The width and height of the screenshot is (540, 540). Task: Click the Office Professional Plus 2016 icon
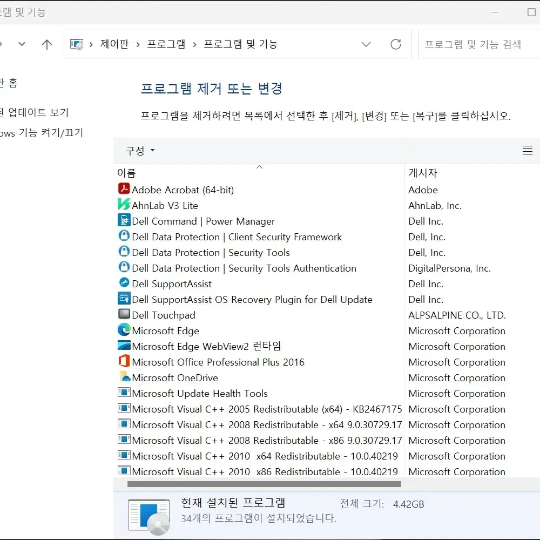pyautogui.click(x=124, y=361)
